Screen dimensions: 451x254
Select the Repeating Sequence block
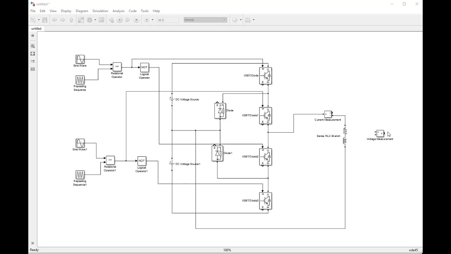tap(80, 80)
